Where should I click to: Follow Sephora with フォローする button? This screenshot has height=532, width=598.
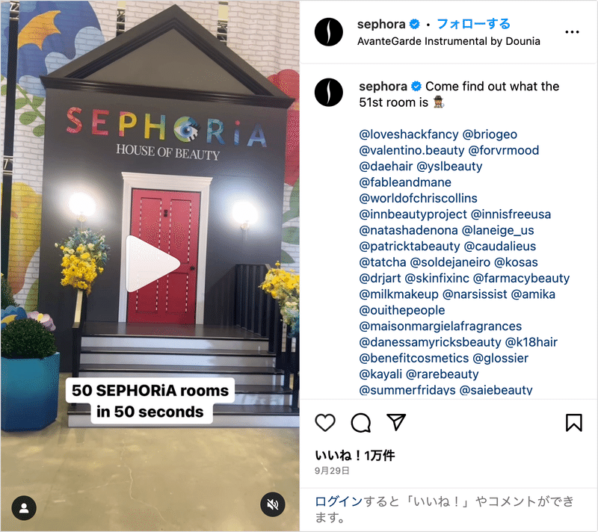click(473, 24)
